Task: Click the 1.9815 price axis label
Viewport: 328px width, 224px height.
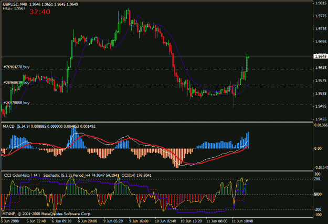Action: coord(321,3)
